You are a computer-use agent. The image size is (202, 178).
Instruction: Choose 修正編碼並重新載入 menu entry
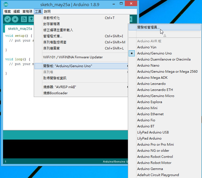[x=81, y=30]
